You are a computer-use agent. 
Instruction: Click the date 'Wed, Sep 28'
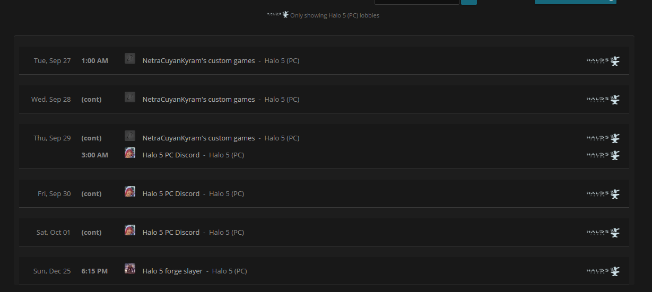pyautogui.click(x=51, y=100)
